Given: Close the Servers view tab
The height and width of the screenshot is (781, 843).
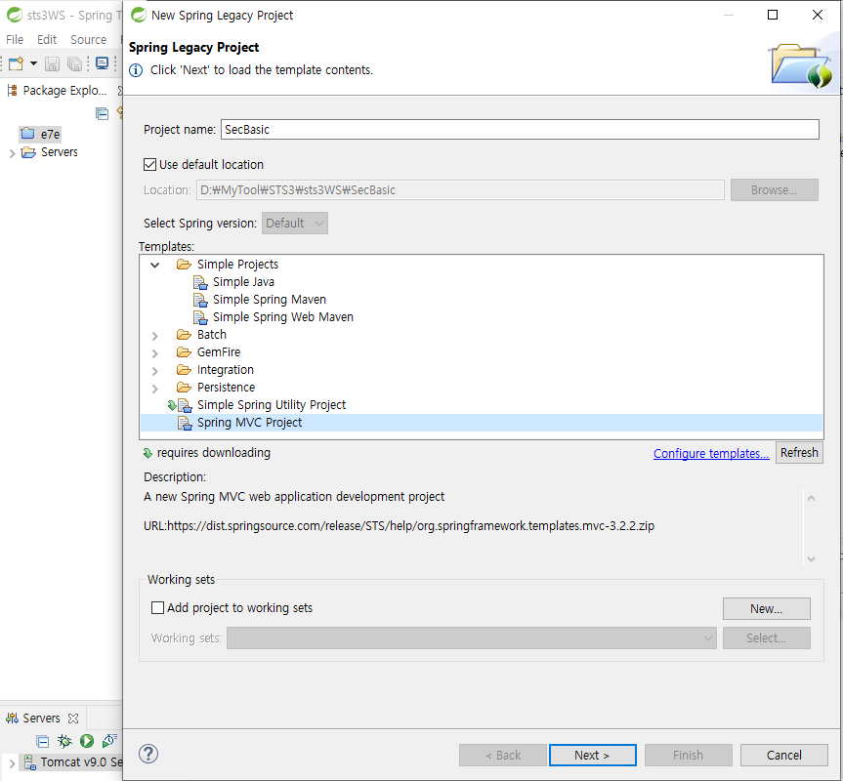Looking at the screenshot, I should pyautogui.click(x=73, y=719).
